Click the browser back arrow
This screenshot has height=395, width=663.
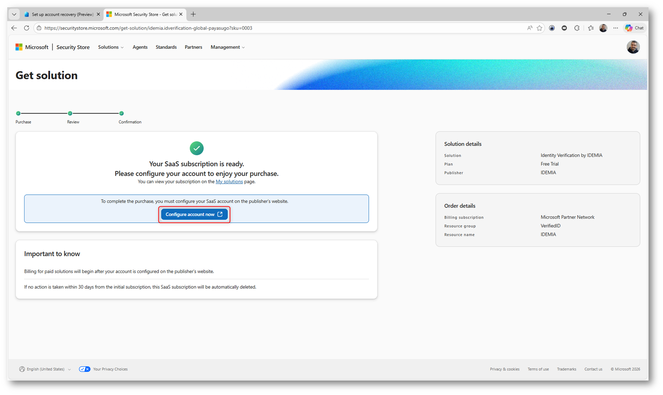pyautogui.click(x=14, y=28)
